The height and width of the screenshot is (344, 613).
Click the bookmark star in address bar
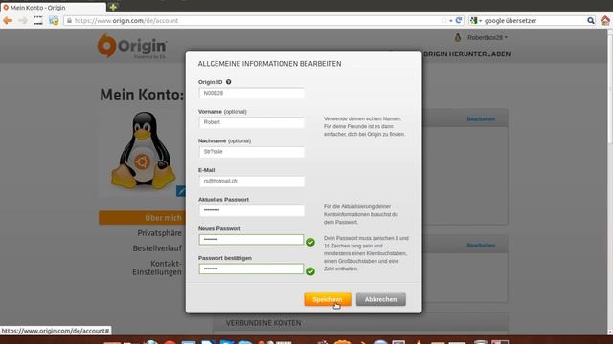coord(443,21)
